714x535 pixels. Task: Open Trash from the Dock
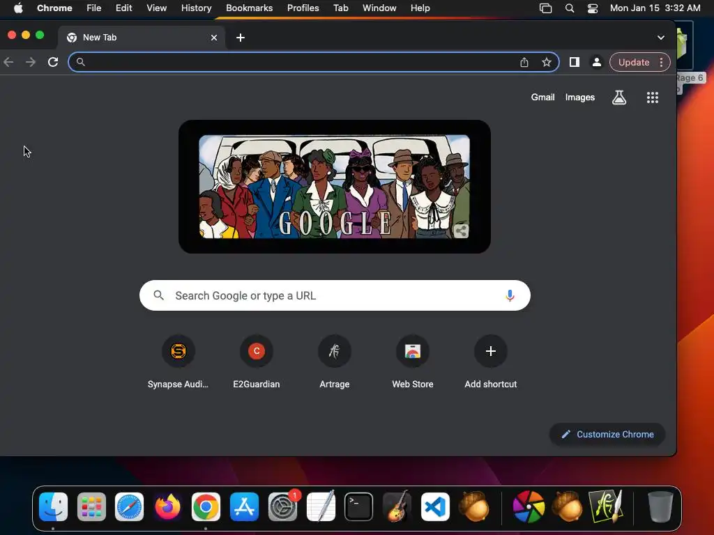point(660,507)
